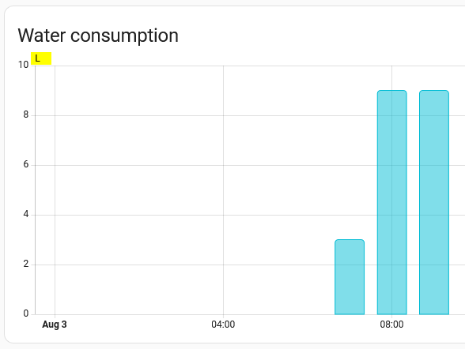Click the 8 value on y-axis
This screenshot has width=465, height=349.
[26, 114]
